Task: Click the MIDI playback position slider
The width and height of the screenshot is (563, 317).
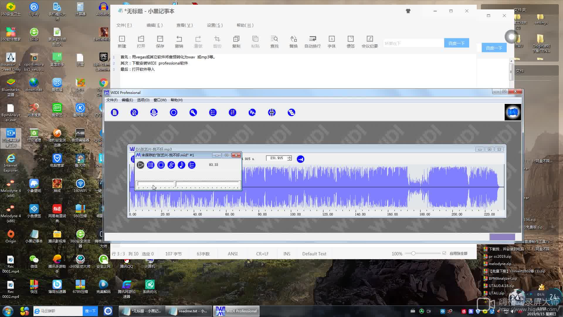Action: click(x=188, y=184)
